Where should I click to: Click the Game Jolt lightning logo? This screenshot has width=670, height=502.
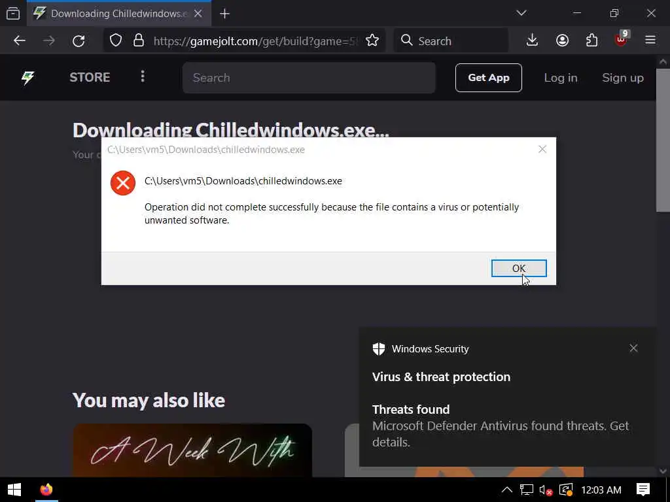(x=27, y=77)
